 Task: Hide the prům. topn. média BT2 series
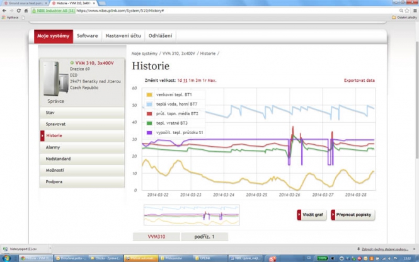click(149, 114)
